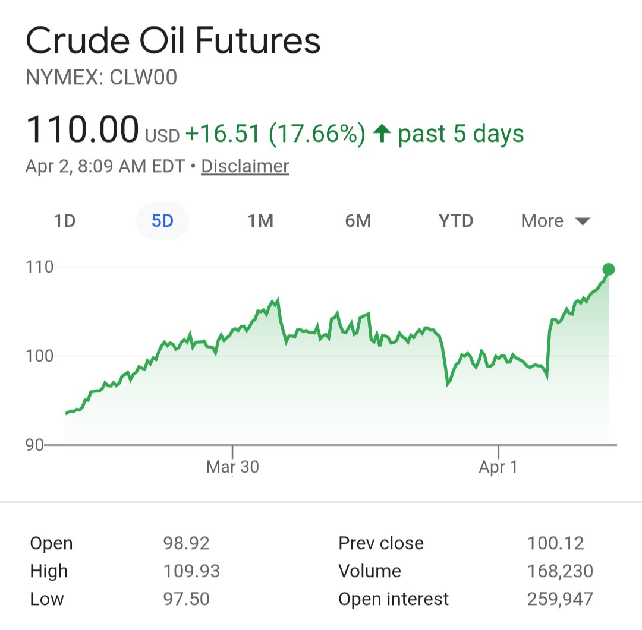Open the More time range options

555,221
